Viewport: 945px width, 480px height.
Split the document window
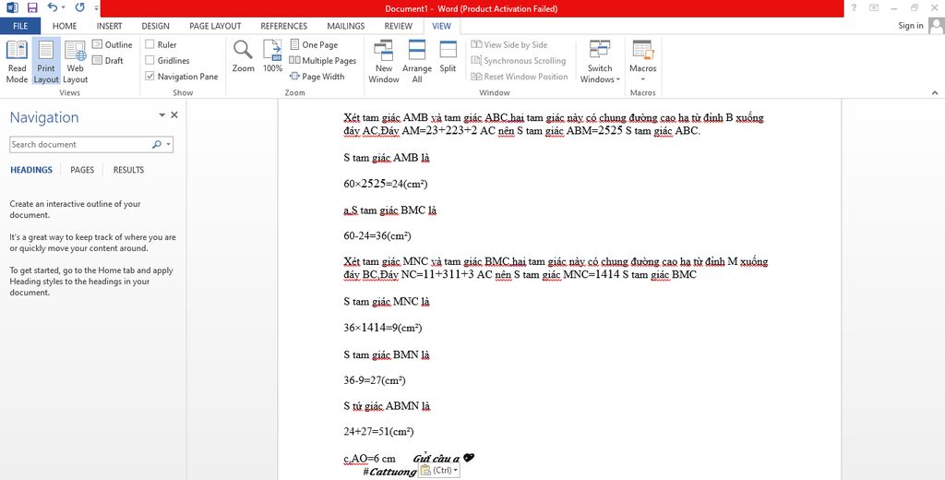448,56
